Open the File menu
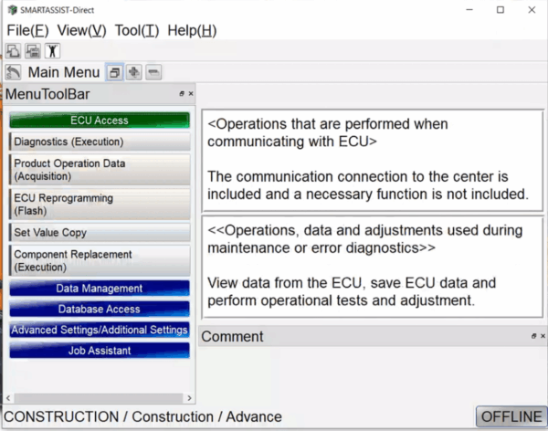Screen dimensions: 548x431 (x=27, y=30)
